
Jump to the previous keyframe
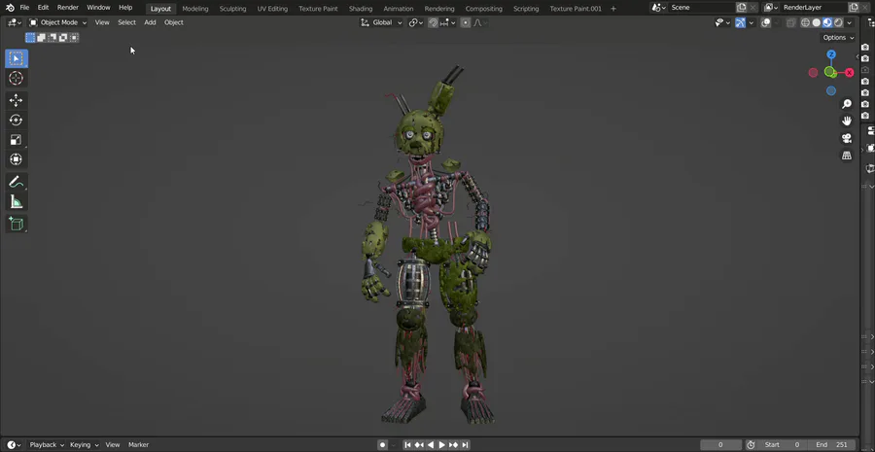click(418, 445)
